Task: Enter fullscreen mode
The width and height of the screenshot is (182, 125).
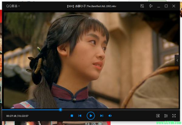Action: click(x=174, y=116)
